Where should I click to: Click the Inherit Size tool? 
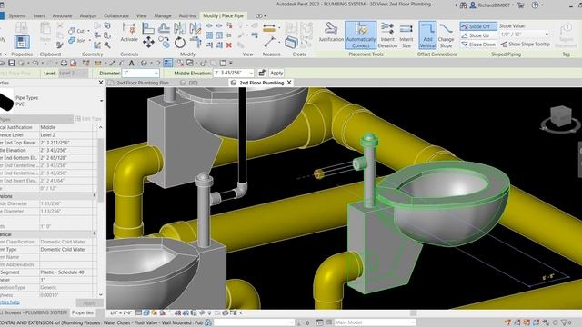[406, 35]
